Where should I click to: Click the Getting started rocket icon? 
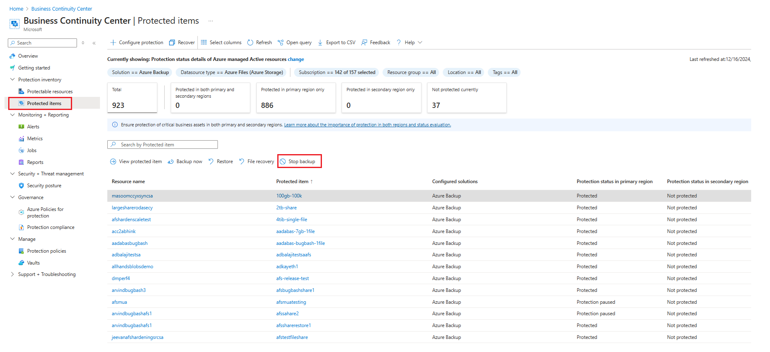12,68
